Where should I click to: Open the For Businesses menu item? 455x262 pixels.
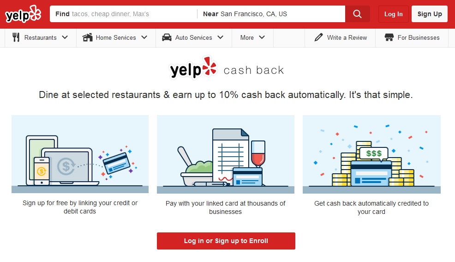tap(418, 37)
